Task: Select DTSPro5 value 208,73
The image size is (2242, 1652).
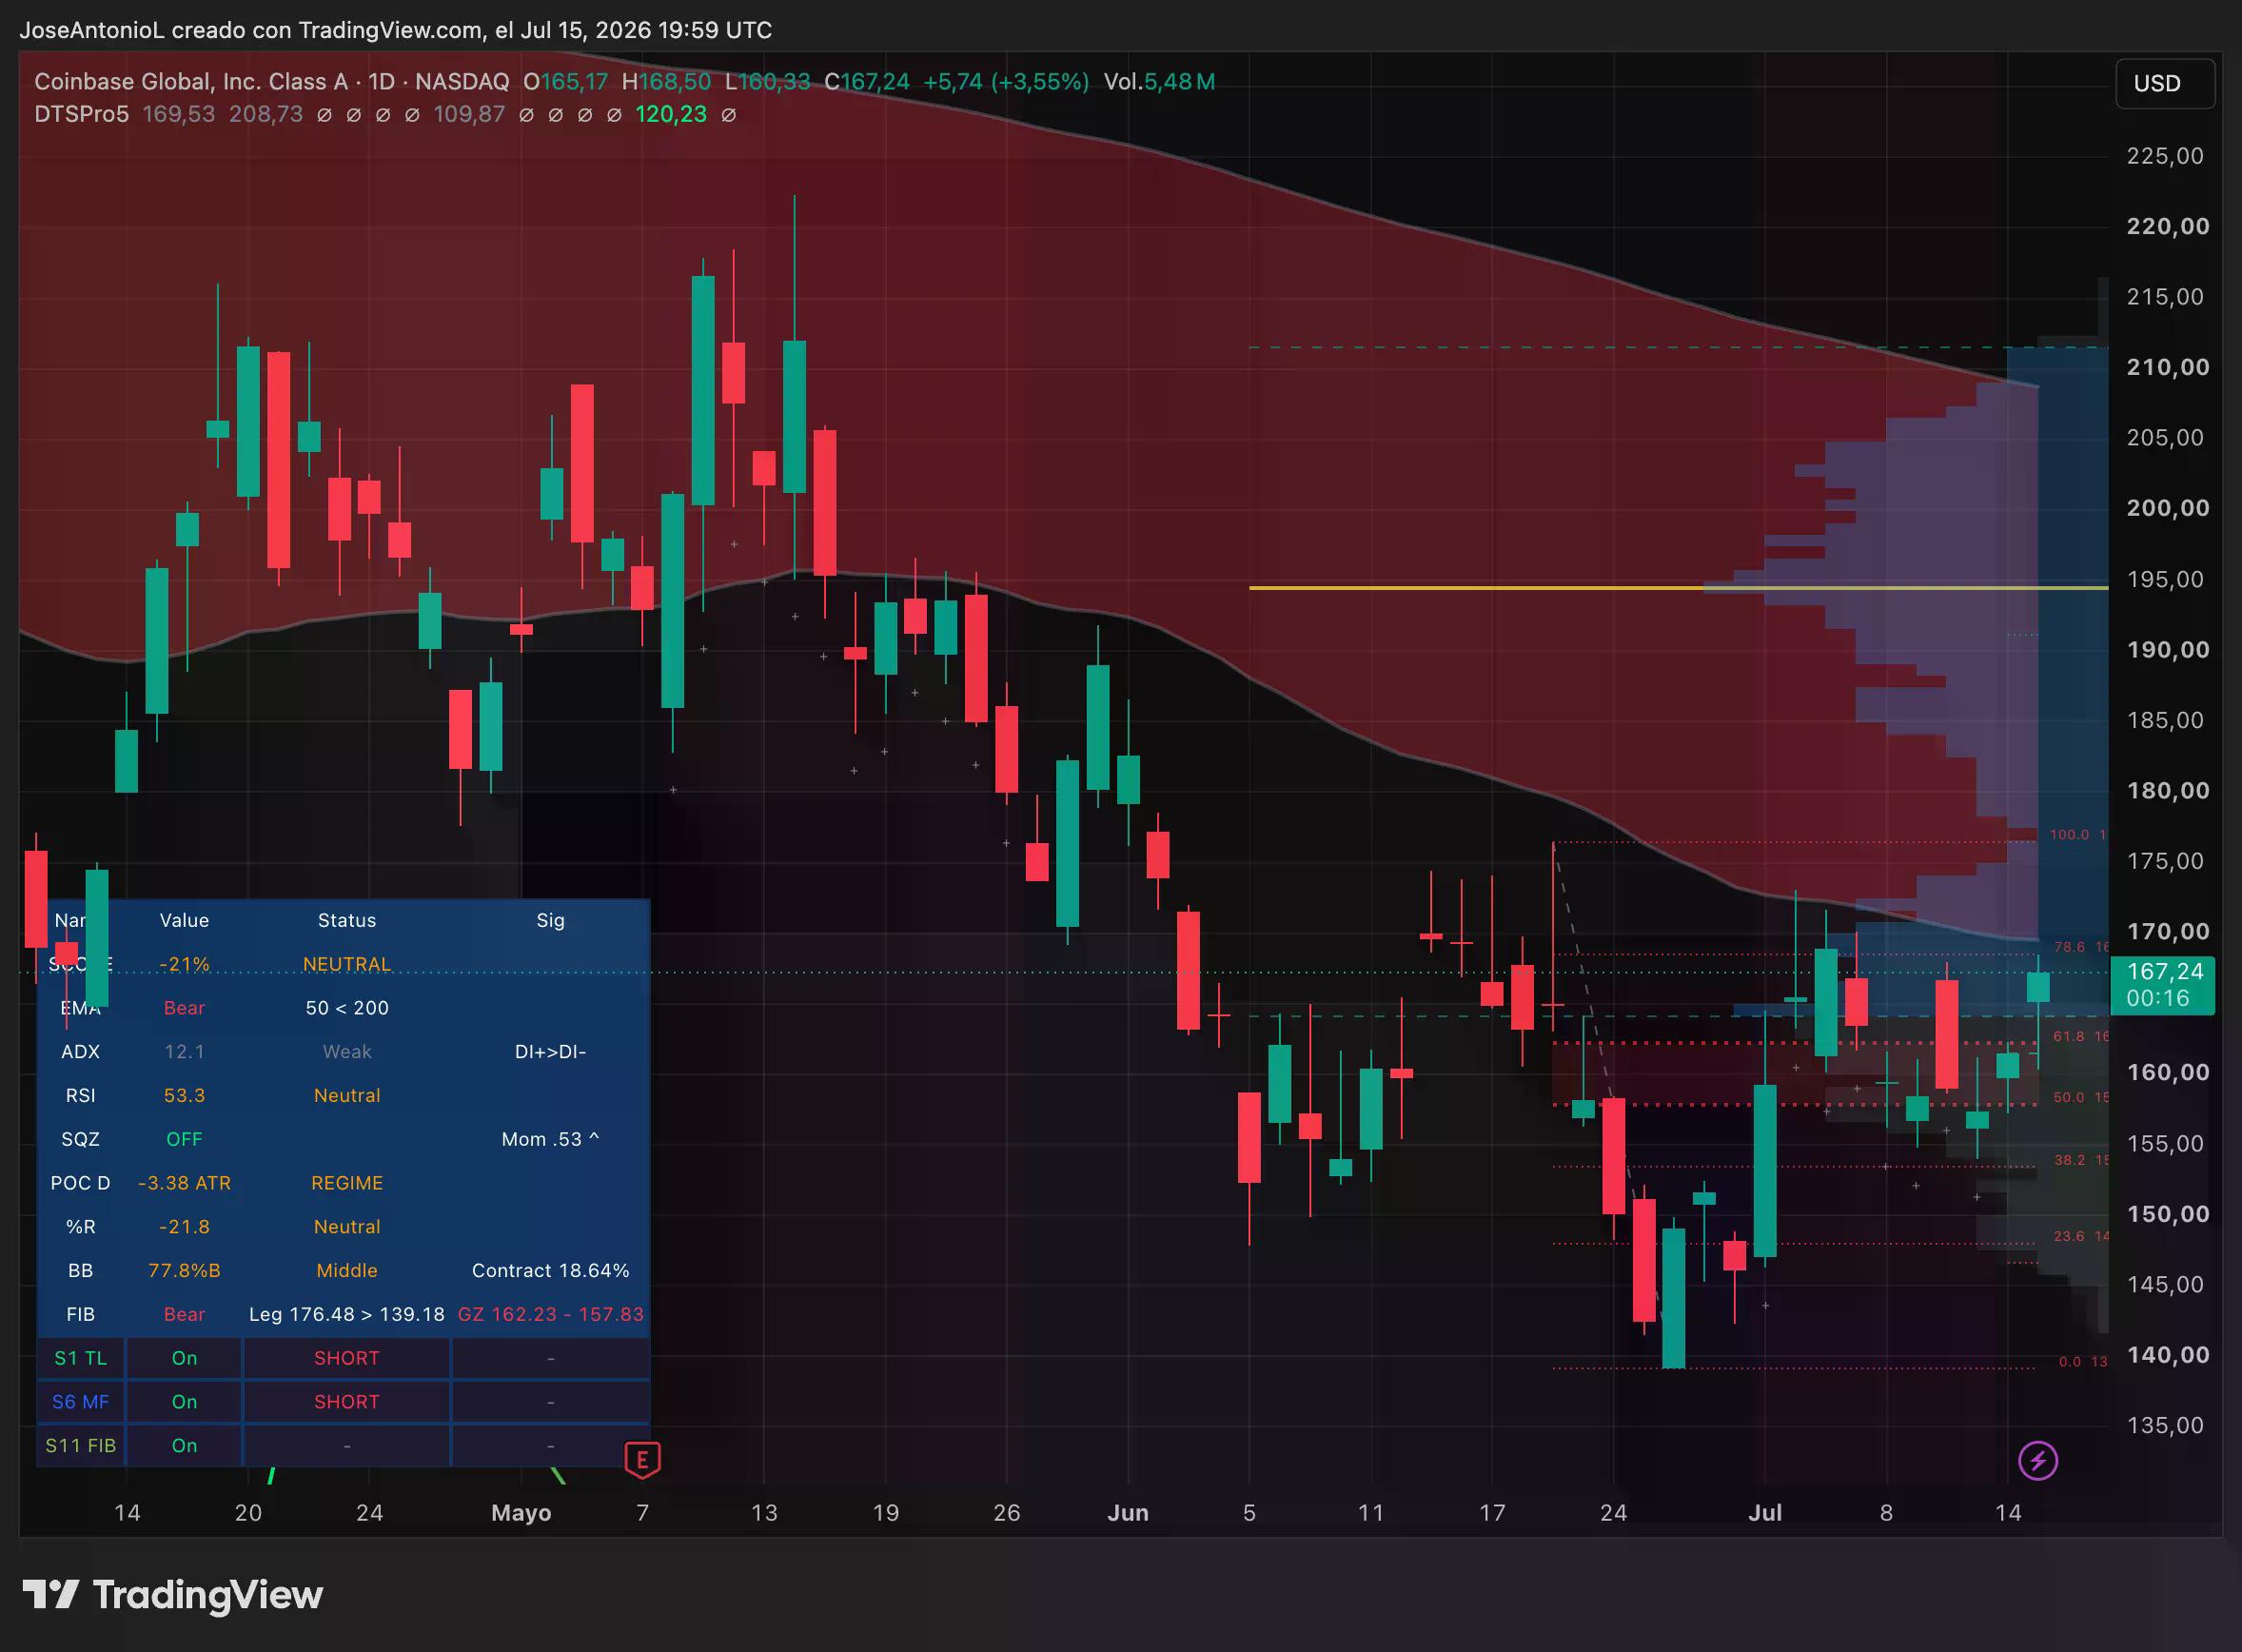Action: [265, 114]
